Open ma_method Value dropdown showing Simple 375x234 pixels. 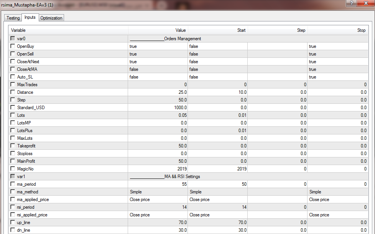pos(158,192)
